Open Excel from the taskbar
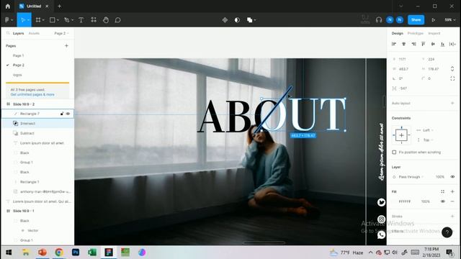The image size is (461, 259). pos(92,253)
